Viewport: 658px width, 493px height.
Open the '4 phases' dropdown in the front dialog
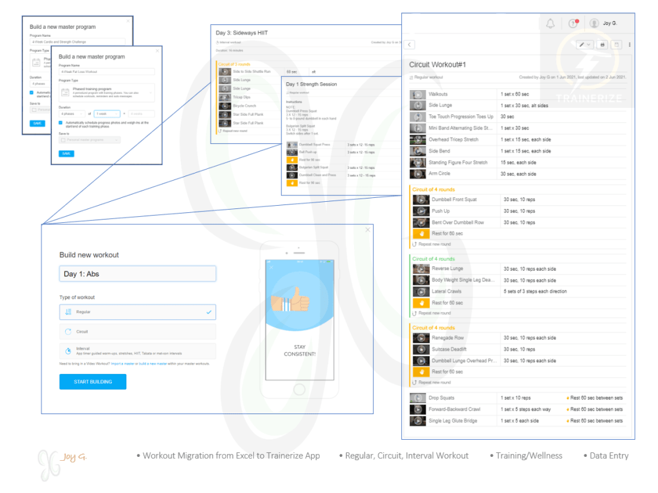72,114
